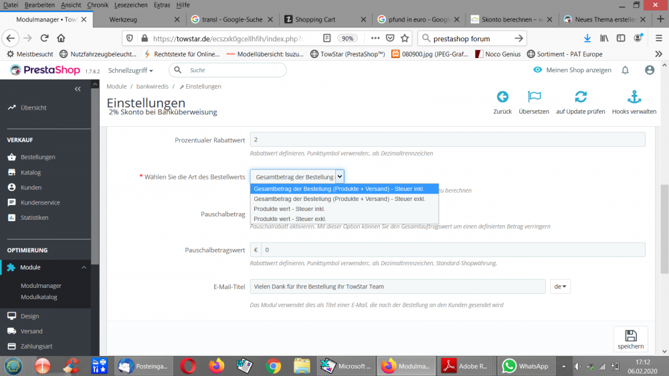Screen dimensions: 669x376
Task: Click the Windows Start orb
Action: pyautogui.click(x=13, y=366)
